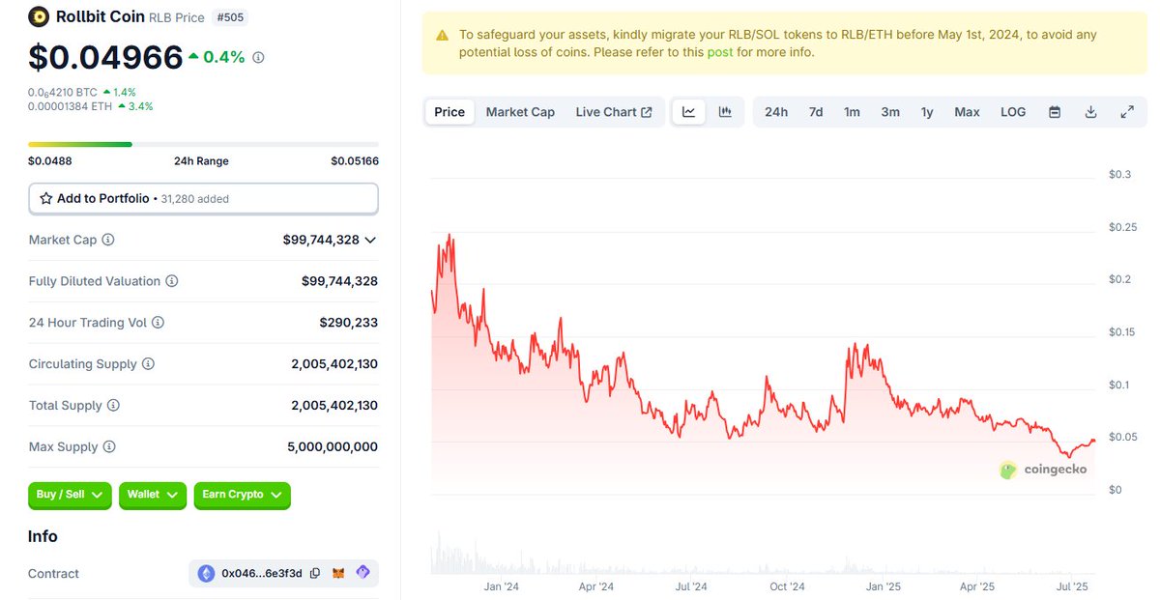Copy the contract address with copy icon
The height and width of the screenshot is (600, 1160).
[x=315, y=574]
